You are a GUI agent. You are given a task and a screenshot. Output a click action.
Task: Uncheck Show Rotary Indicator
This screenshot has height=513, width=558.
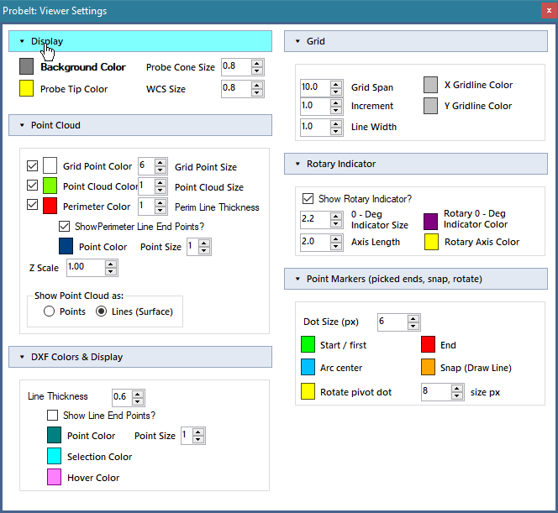pyautogui.click(x=308, y=198)
